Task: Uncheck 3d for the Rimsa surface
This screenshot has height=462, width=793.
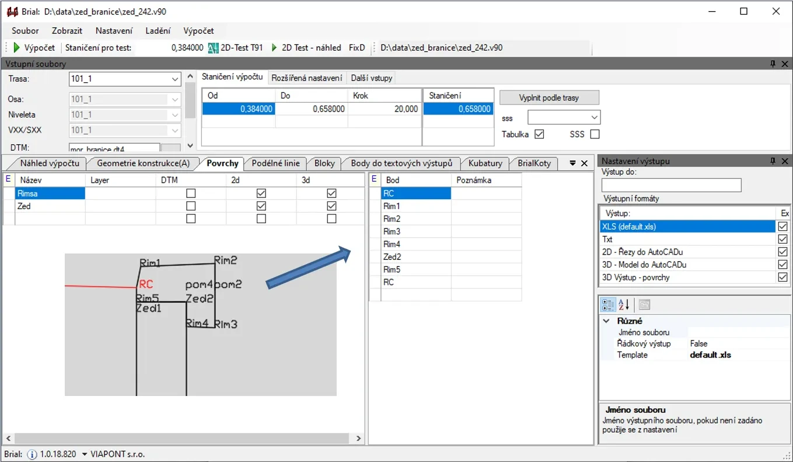Action: (331, 193)
